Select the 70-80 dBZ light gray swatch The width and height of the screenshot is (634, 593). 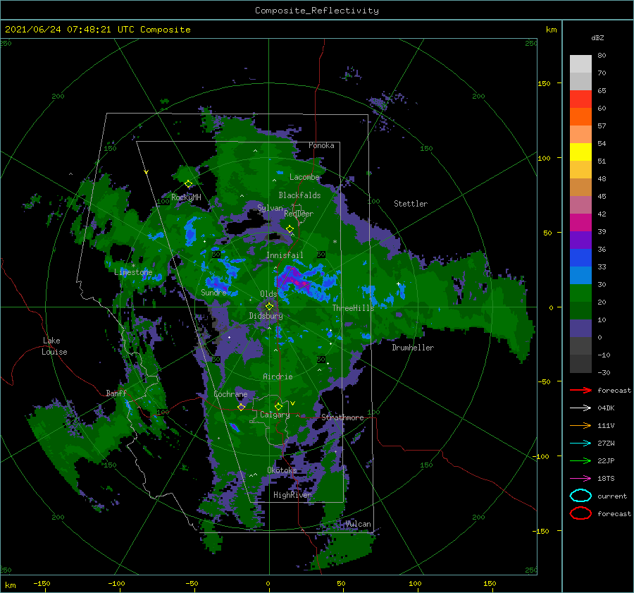[580, 64]
